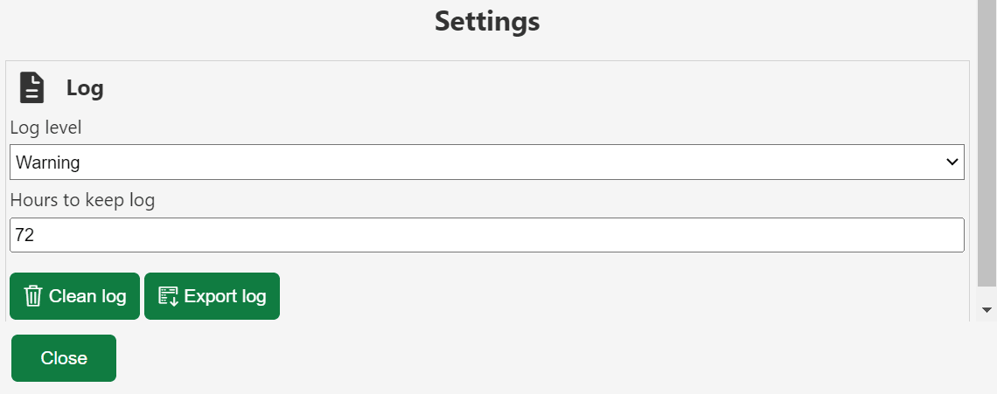Open the Log level dropdown
Image resolution: width=997 pixels, height=394 pixels.
[x=486, y=162]
